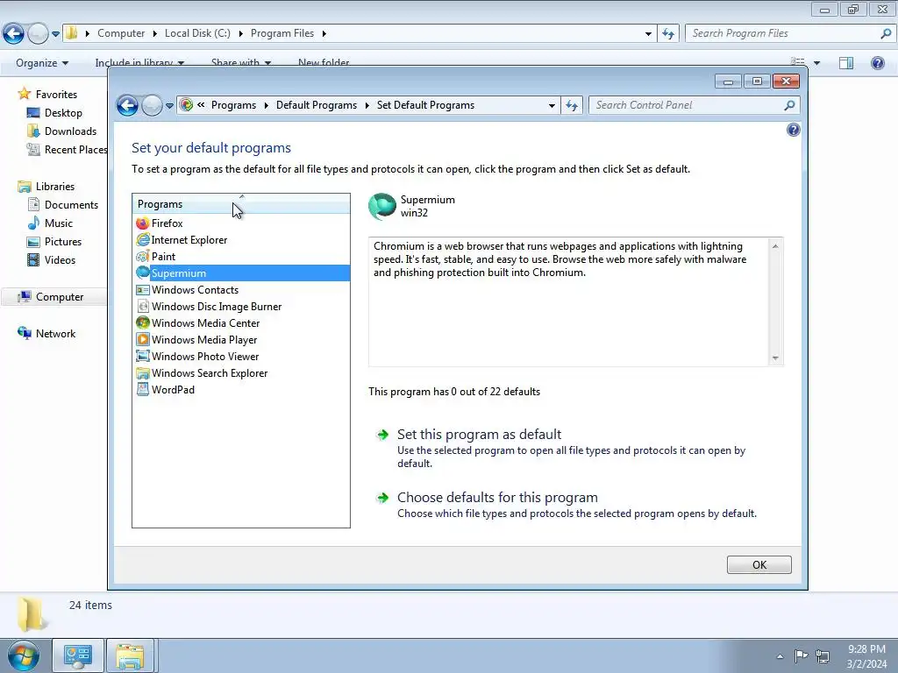
Task: Open the Windows Explorer taskbar button
Action: (x=130, y=655)
